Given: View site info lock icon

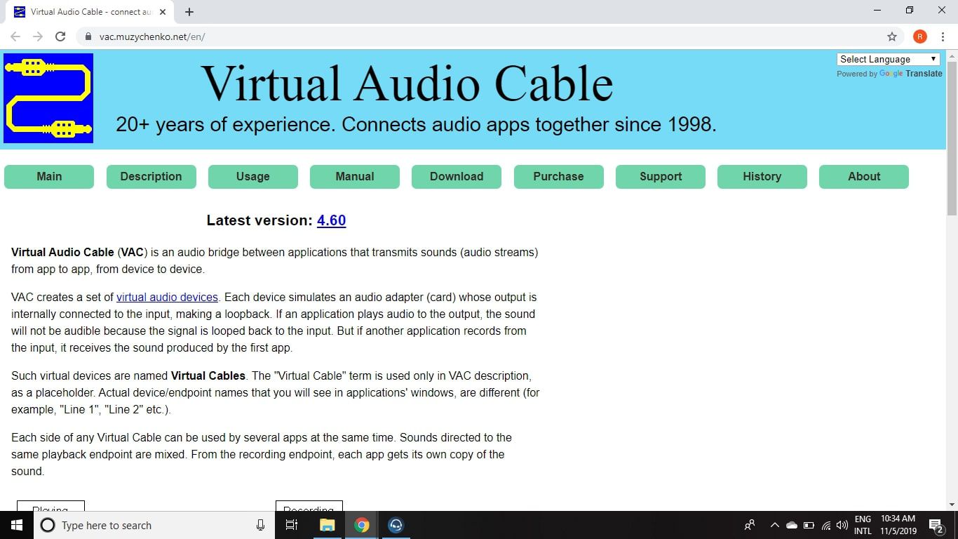Looking at the screenshot, I should [88, 36].
